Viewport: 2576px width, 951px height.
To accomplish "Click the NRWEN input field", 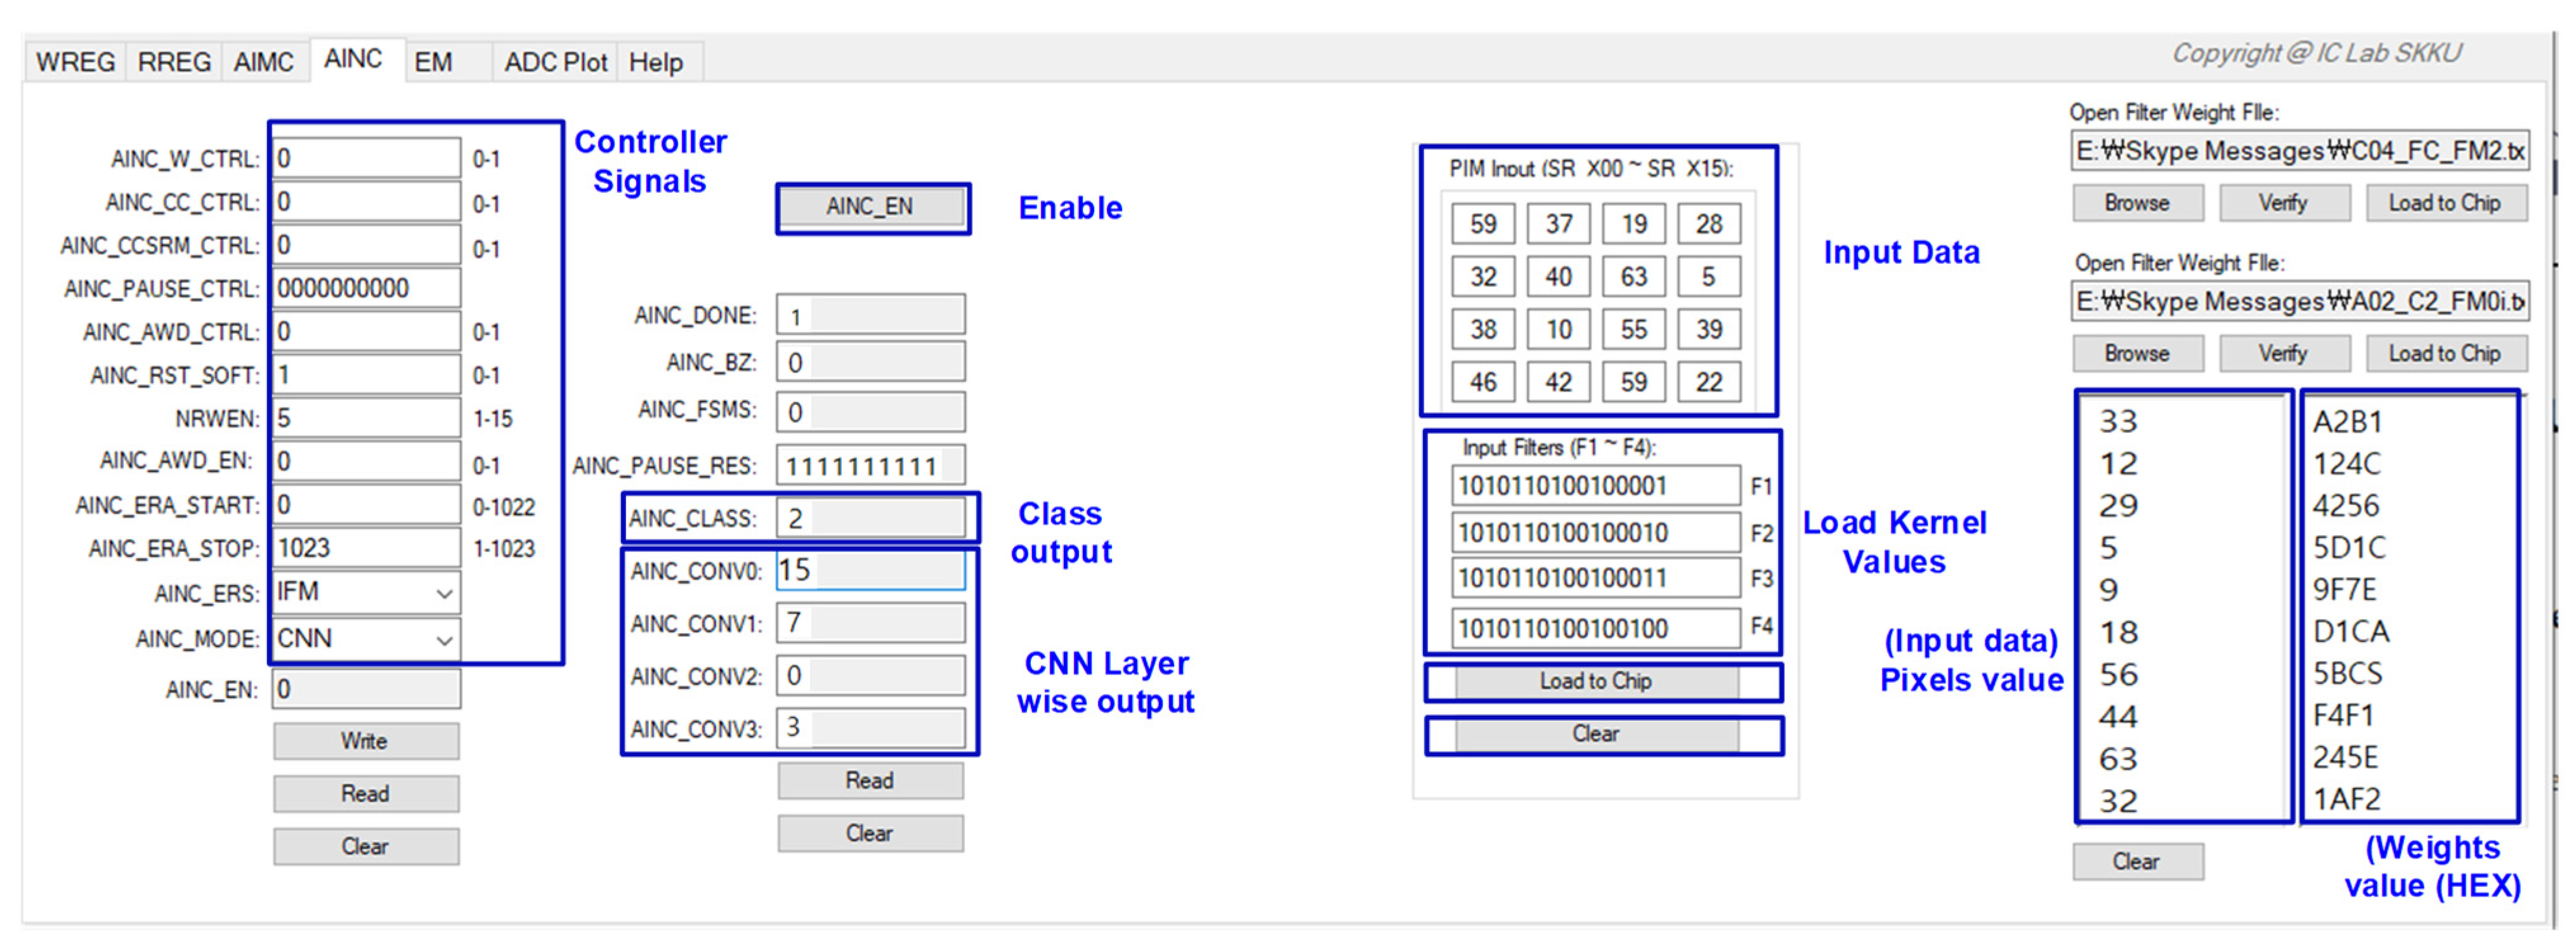I will point(366,418).
